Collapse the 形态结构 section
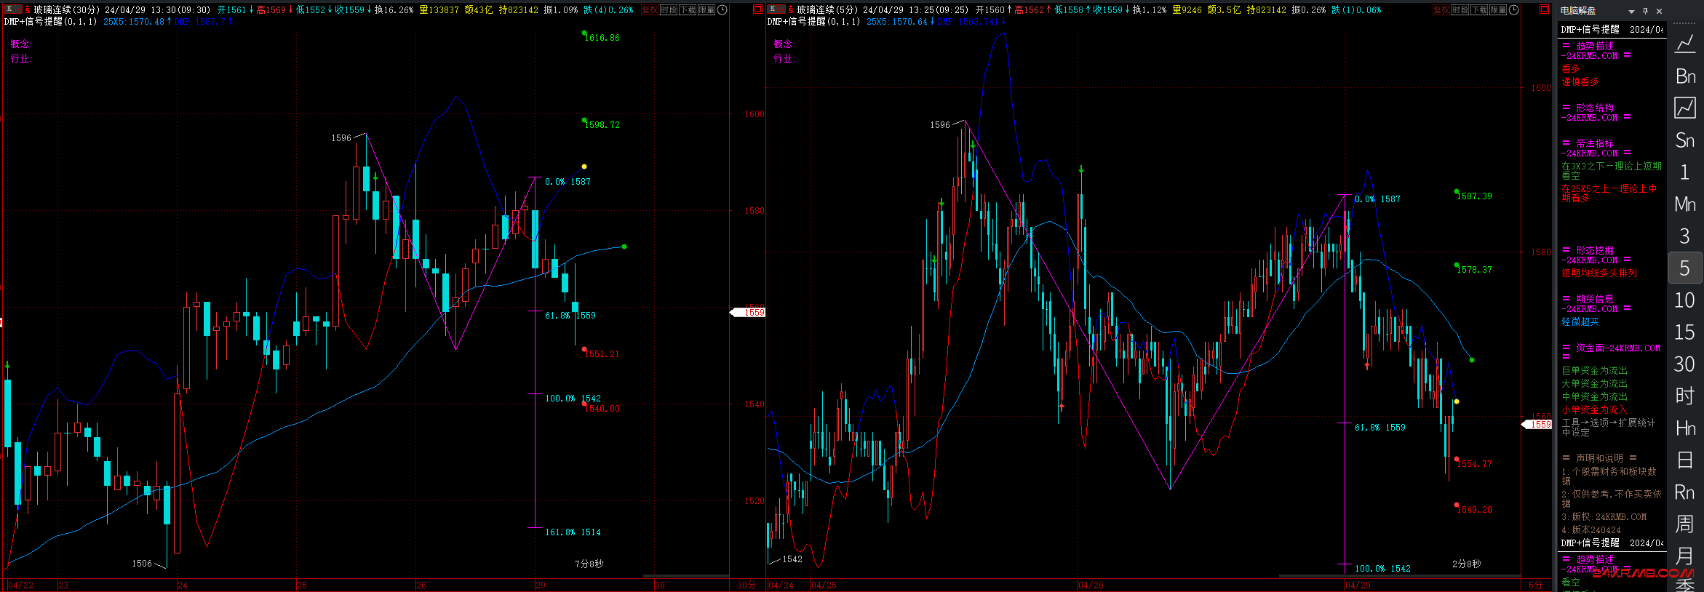 point(1596,112)
